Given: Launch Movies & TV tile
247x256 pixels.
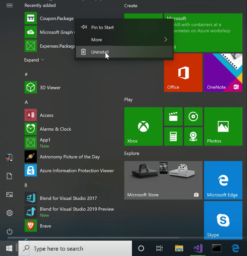Looking at the screenshot, I should pyautogui.click(x=173, y=116).
